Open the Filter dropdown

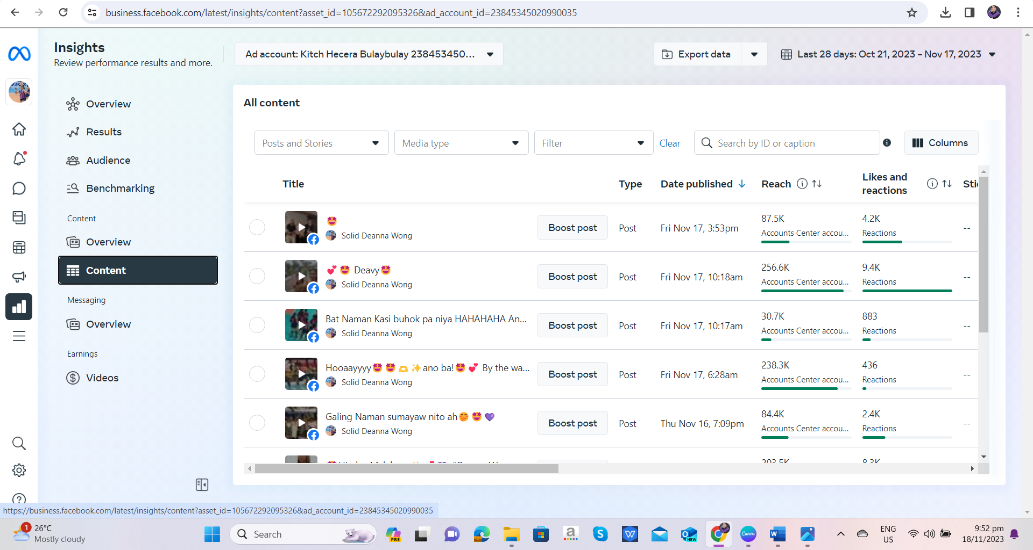tap(593, 143)
